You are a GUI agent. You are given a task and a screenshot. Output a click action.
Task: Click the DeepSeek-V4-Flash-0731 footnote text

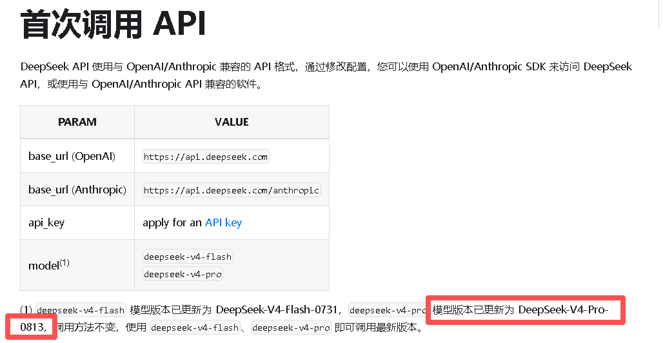[x=277, y=310]
